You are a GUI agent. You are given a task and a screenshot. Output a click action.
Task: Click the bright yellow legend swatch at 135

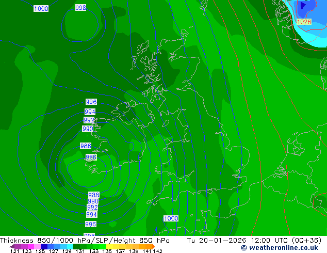tap(109, 246)
